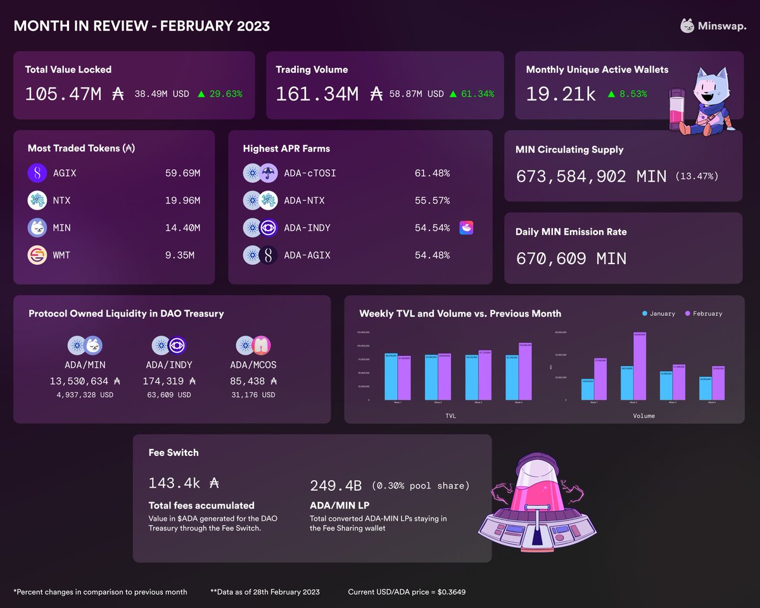Click the Minswap cat logo
Image resolution: width=760 pixels, height=608 pixels.
687,26
